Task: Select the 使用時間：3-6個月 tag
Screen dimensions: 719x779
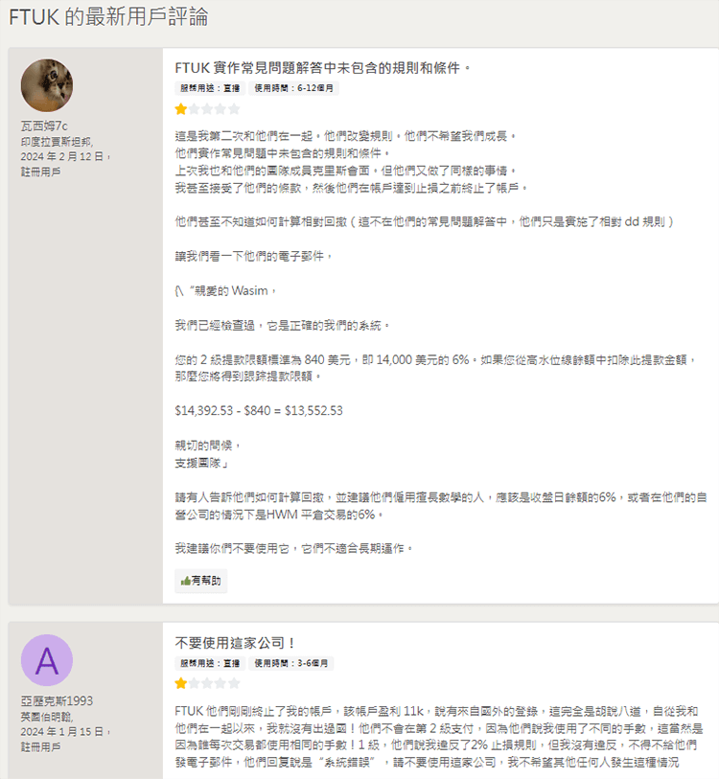Action: [x=292, y=663]
